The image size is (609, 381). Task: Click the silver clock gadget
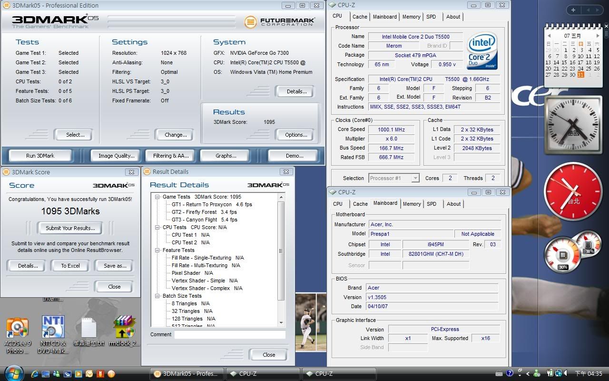click(573, 125)
